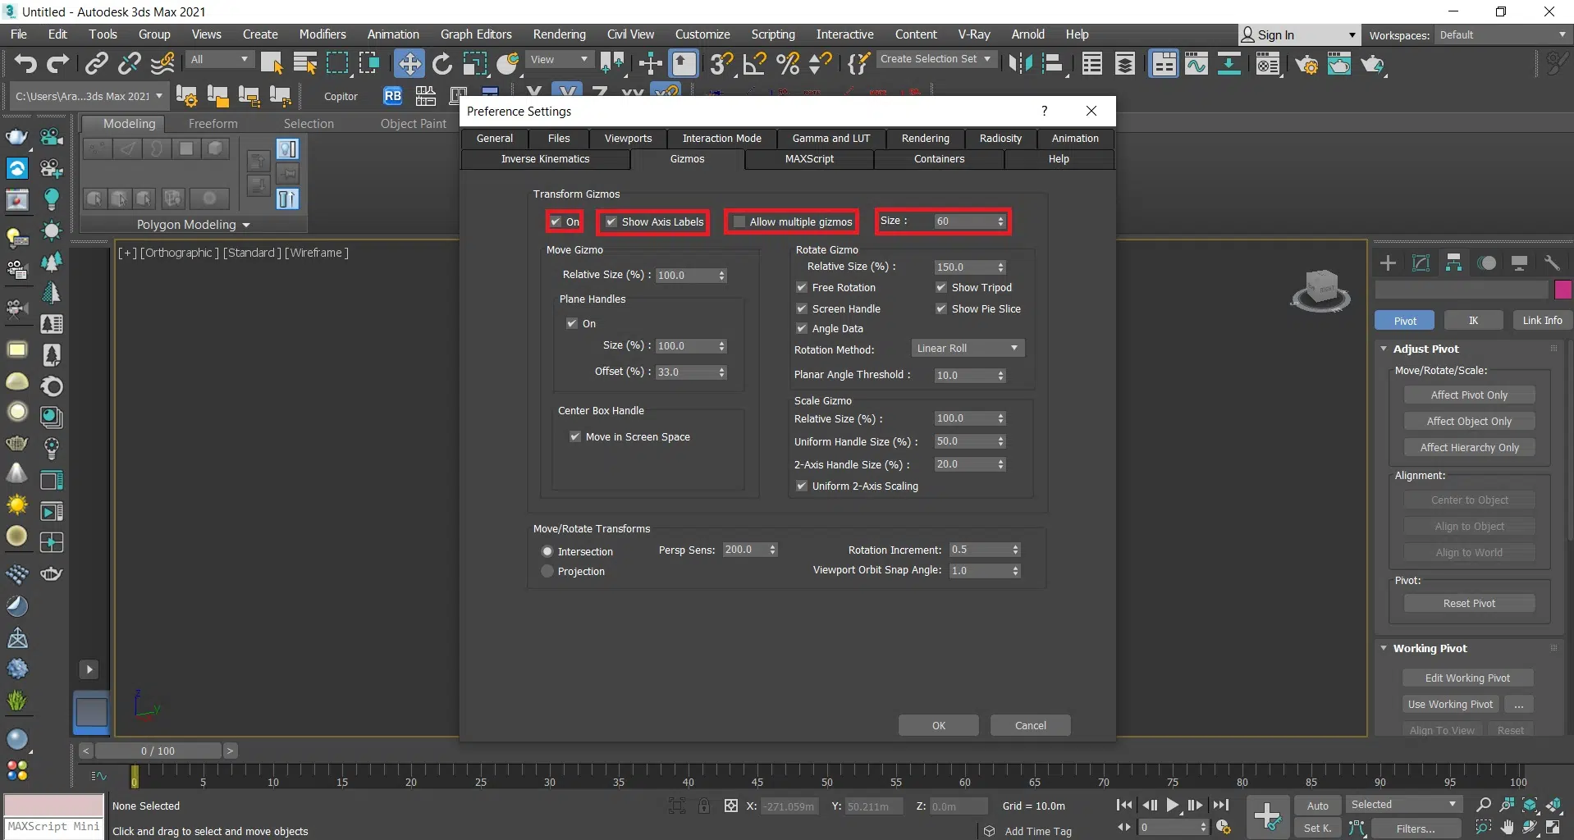This screenshot has width=1574, height=840.
Task: Open the Rotation Method dropdown
Action: click(968, 349)
